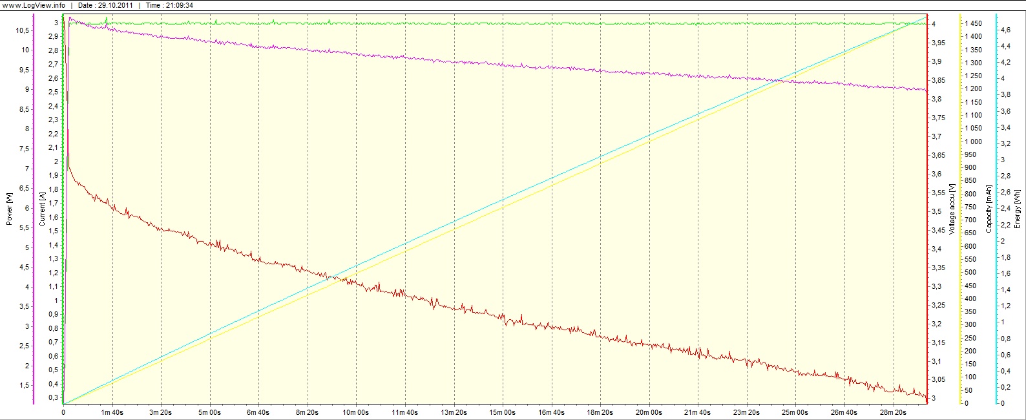Select the 23m 20s time axis label
The height and width of the screenshot is (420, 1026).
746,412
